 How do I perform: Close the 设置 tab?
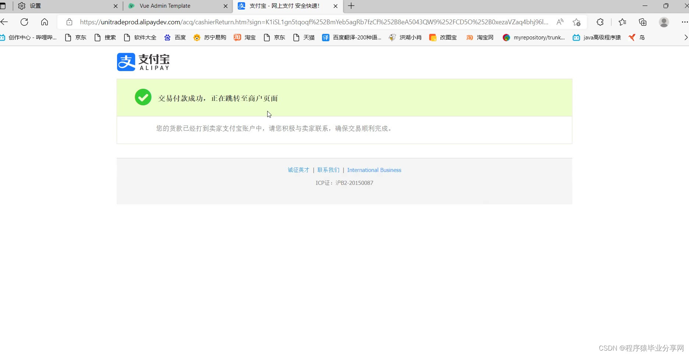pyautogui.click(x=116, y=6)
